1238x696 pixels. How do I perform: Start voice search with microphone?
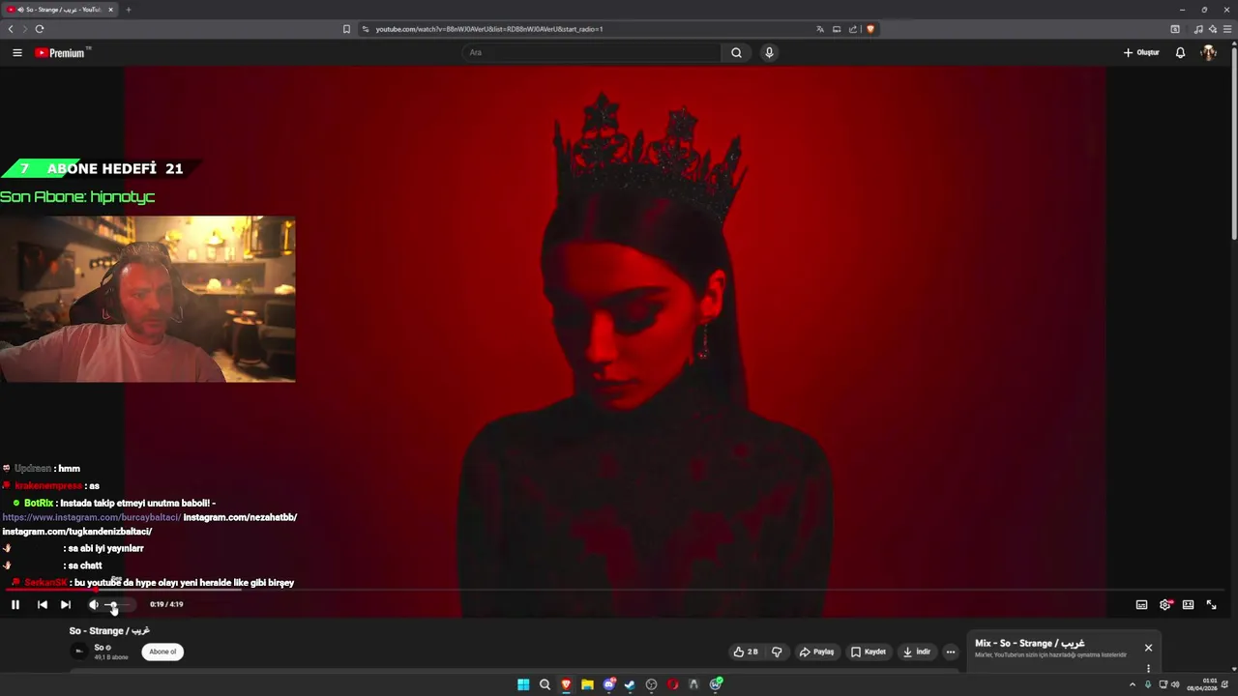(769, 53)
